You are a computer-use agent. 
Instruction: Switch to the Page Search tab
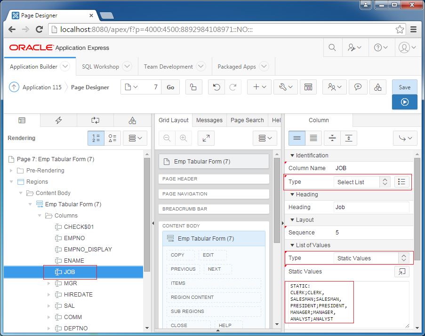(247, 120)
